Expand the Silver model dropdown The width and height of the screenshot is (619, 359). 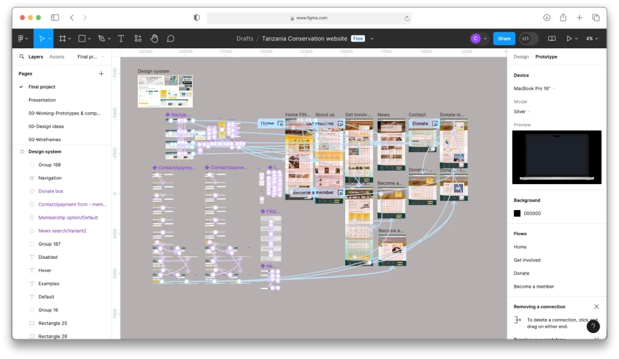522,112
